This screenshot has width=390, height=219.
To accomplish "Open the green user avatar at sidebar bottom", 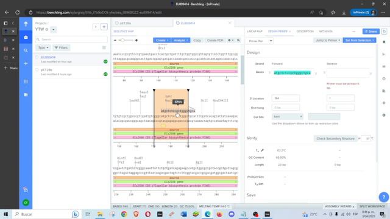I will (26, 203).
